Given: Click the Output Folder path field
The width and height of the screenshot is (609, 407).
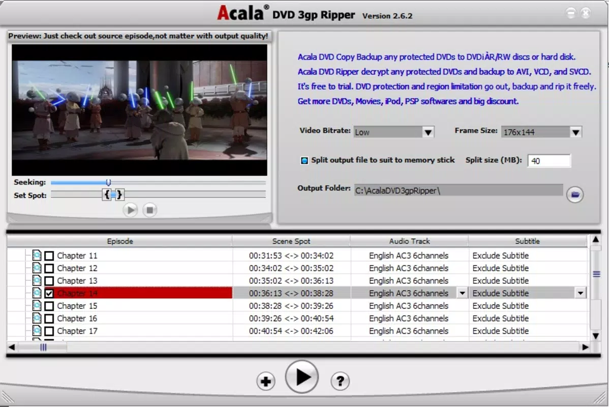Looking at the screenshot, I should [459, 190].
